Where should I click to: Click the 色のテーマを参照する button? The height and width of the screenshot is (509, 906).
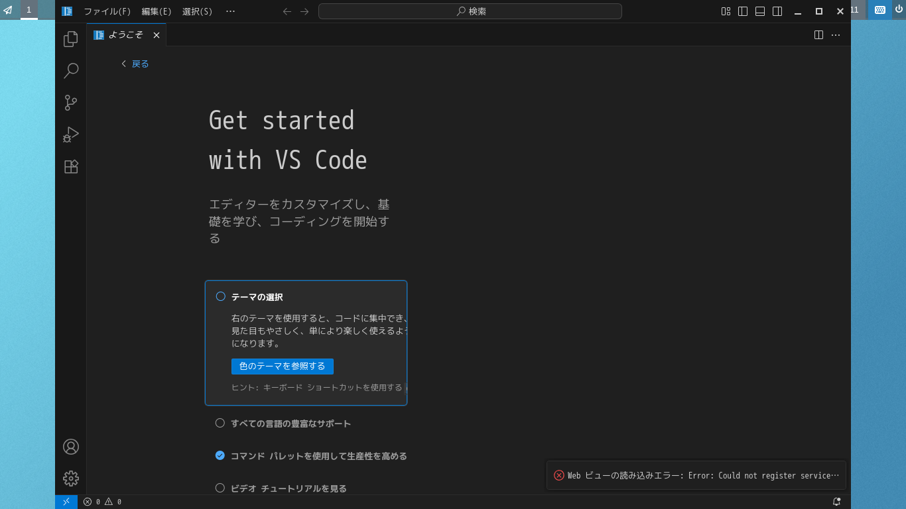[283, 367]
